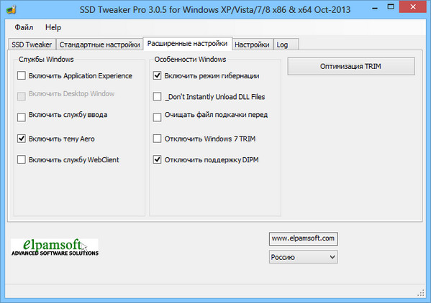431x303 pixels.
Task: Open the Log tab
Action: coord(286,45)
